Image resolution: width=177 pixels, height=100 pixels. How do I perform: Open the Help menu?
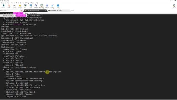(x=37, y=3)
